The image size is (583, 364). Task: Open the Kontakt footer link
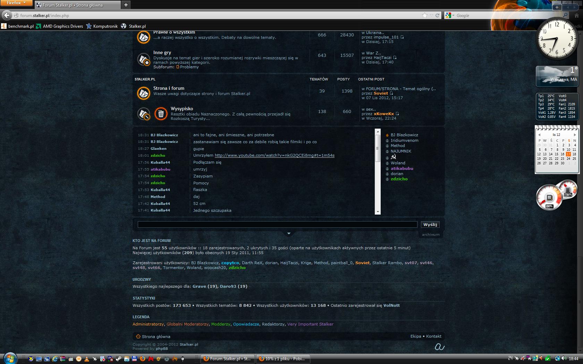[x=434, y=336]
